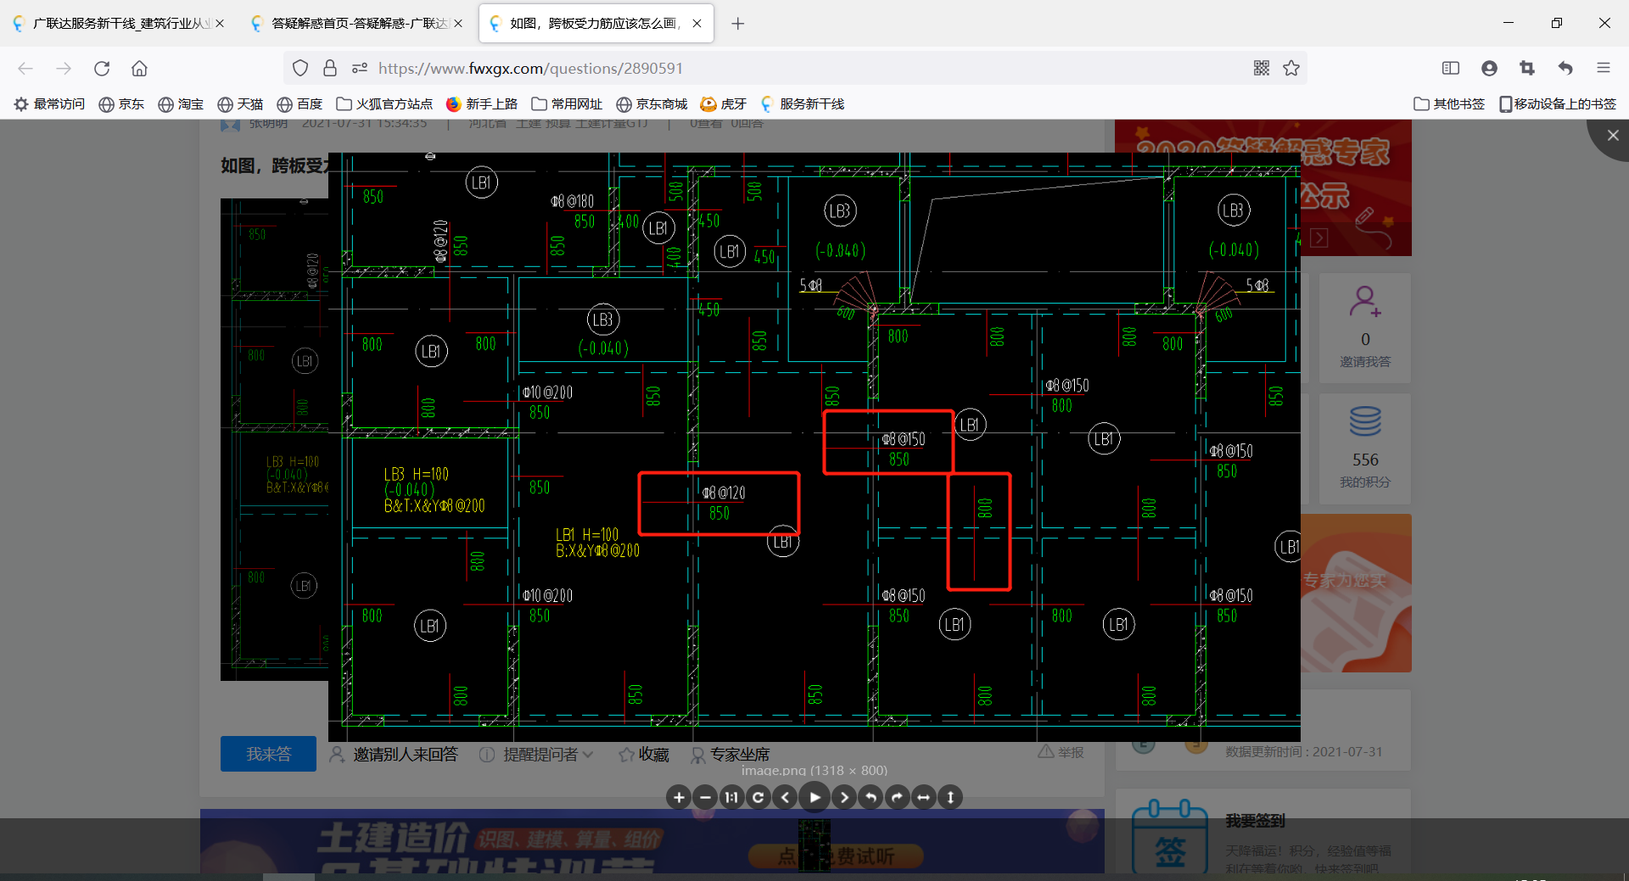The height and width of the screenshot is (881, 1629).
Task: Open a new browser tab
Action: pyautogui.click(x=737, y=24)
